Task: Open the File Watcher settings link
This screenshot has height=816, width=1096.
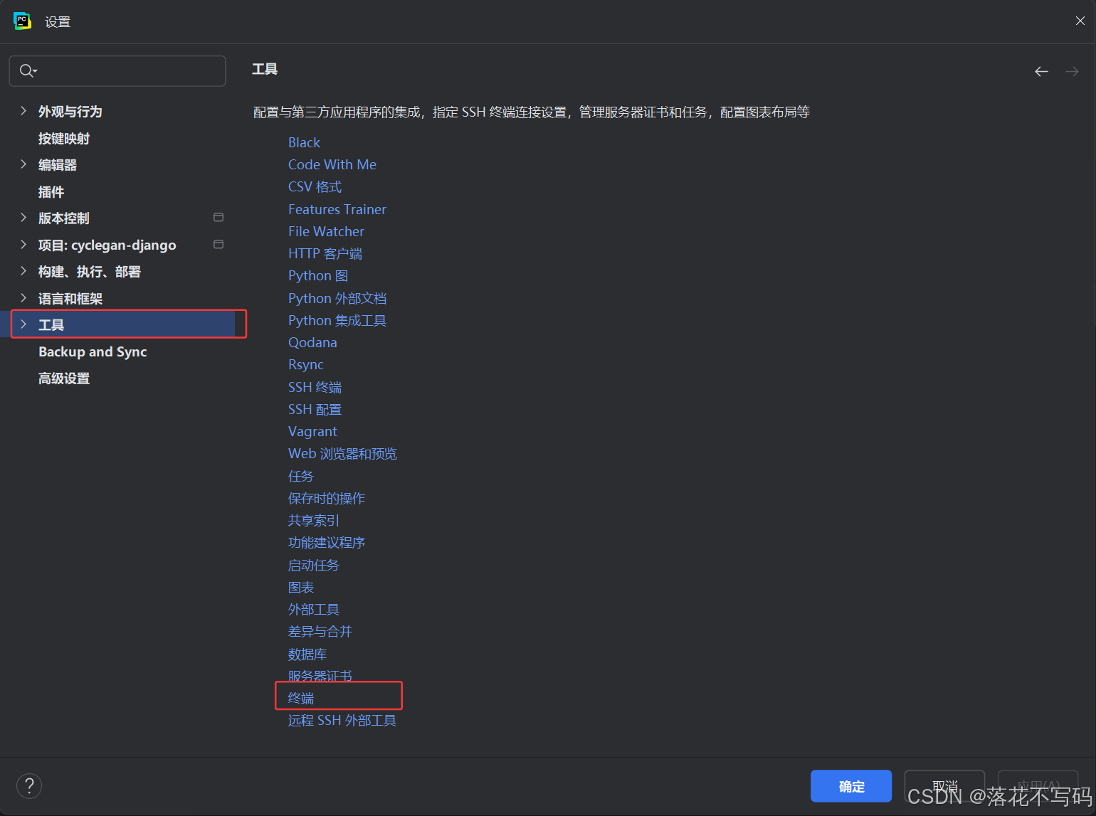Action: click(x=326, y=231)
